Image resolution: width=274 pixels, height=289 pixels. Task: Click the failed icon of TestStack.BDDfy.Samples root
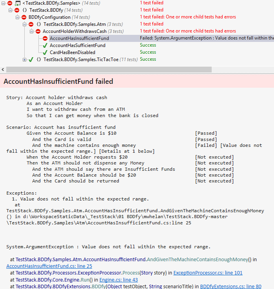pyautogui.click(x=10, y=3)
